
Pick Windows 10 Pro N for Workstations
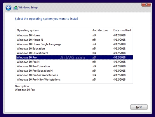(x=74, y=79)
